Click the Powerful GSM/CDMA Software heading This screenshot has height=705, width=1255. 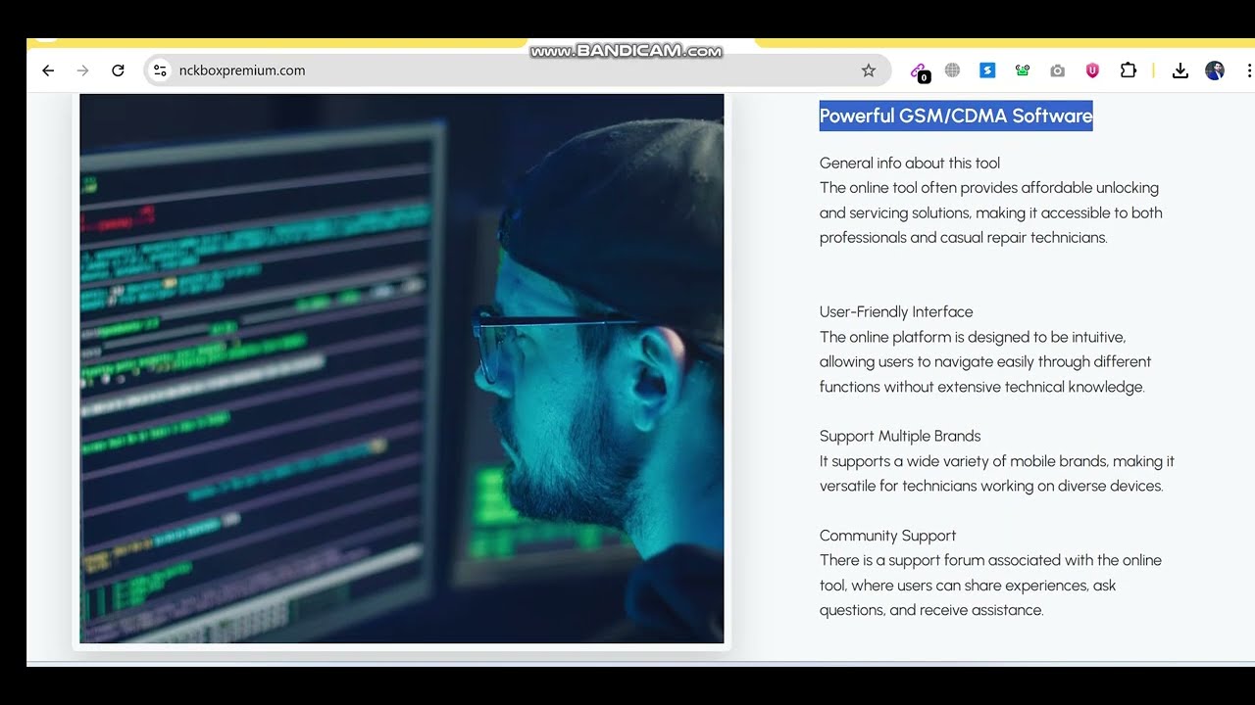956,116
